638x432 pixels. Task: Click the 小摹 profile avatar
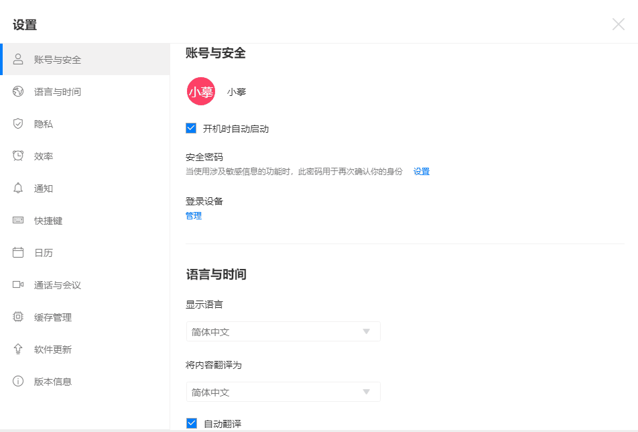(x=201, y=92)
